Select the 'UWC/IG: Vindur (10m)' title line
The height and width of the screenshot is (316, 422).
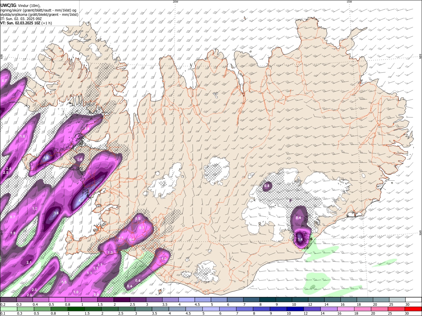pyautogui.click(x=20, y=5)
